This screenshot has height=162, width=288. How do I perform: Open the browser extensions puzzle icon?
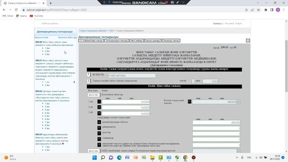266,10
